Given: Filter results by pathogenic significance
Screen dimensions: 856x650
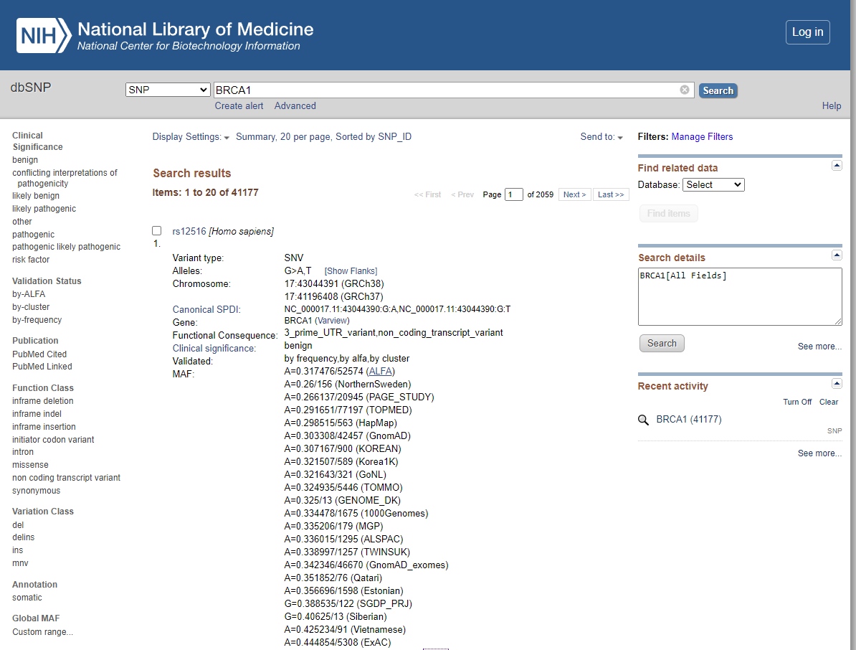Looking at the screenshot, I should point(33,235).
